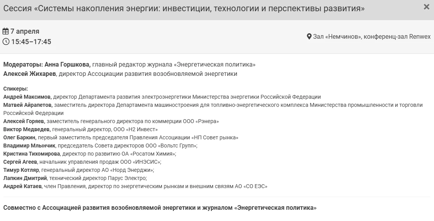The height and width of the screenshot is (221, 434).
Task: Click speaker name Олег Баркин
Action: (19, 137)
